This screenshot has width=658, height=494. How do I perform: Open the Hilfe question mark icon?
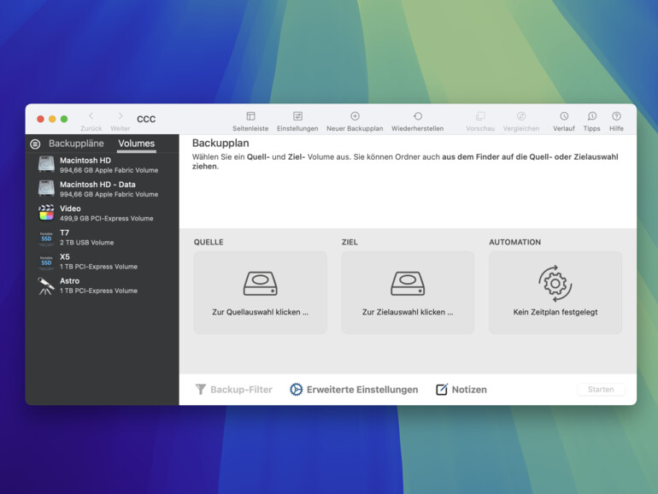coord(616,117)
